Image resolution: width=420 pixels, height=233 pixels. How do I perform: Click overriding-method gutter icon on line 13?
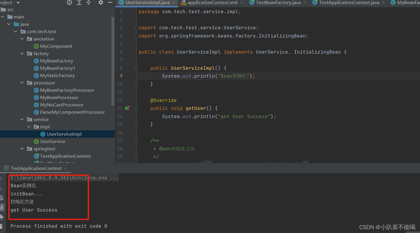(x=127, y=108)
